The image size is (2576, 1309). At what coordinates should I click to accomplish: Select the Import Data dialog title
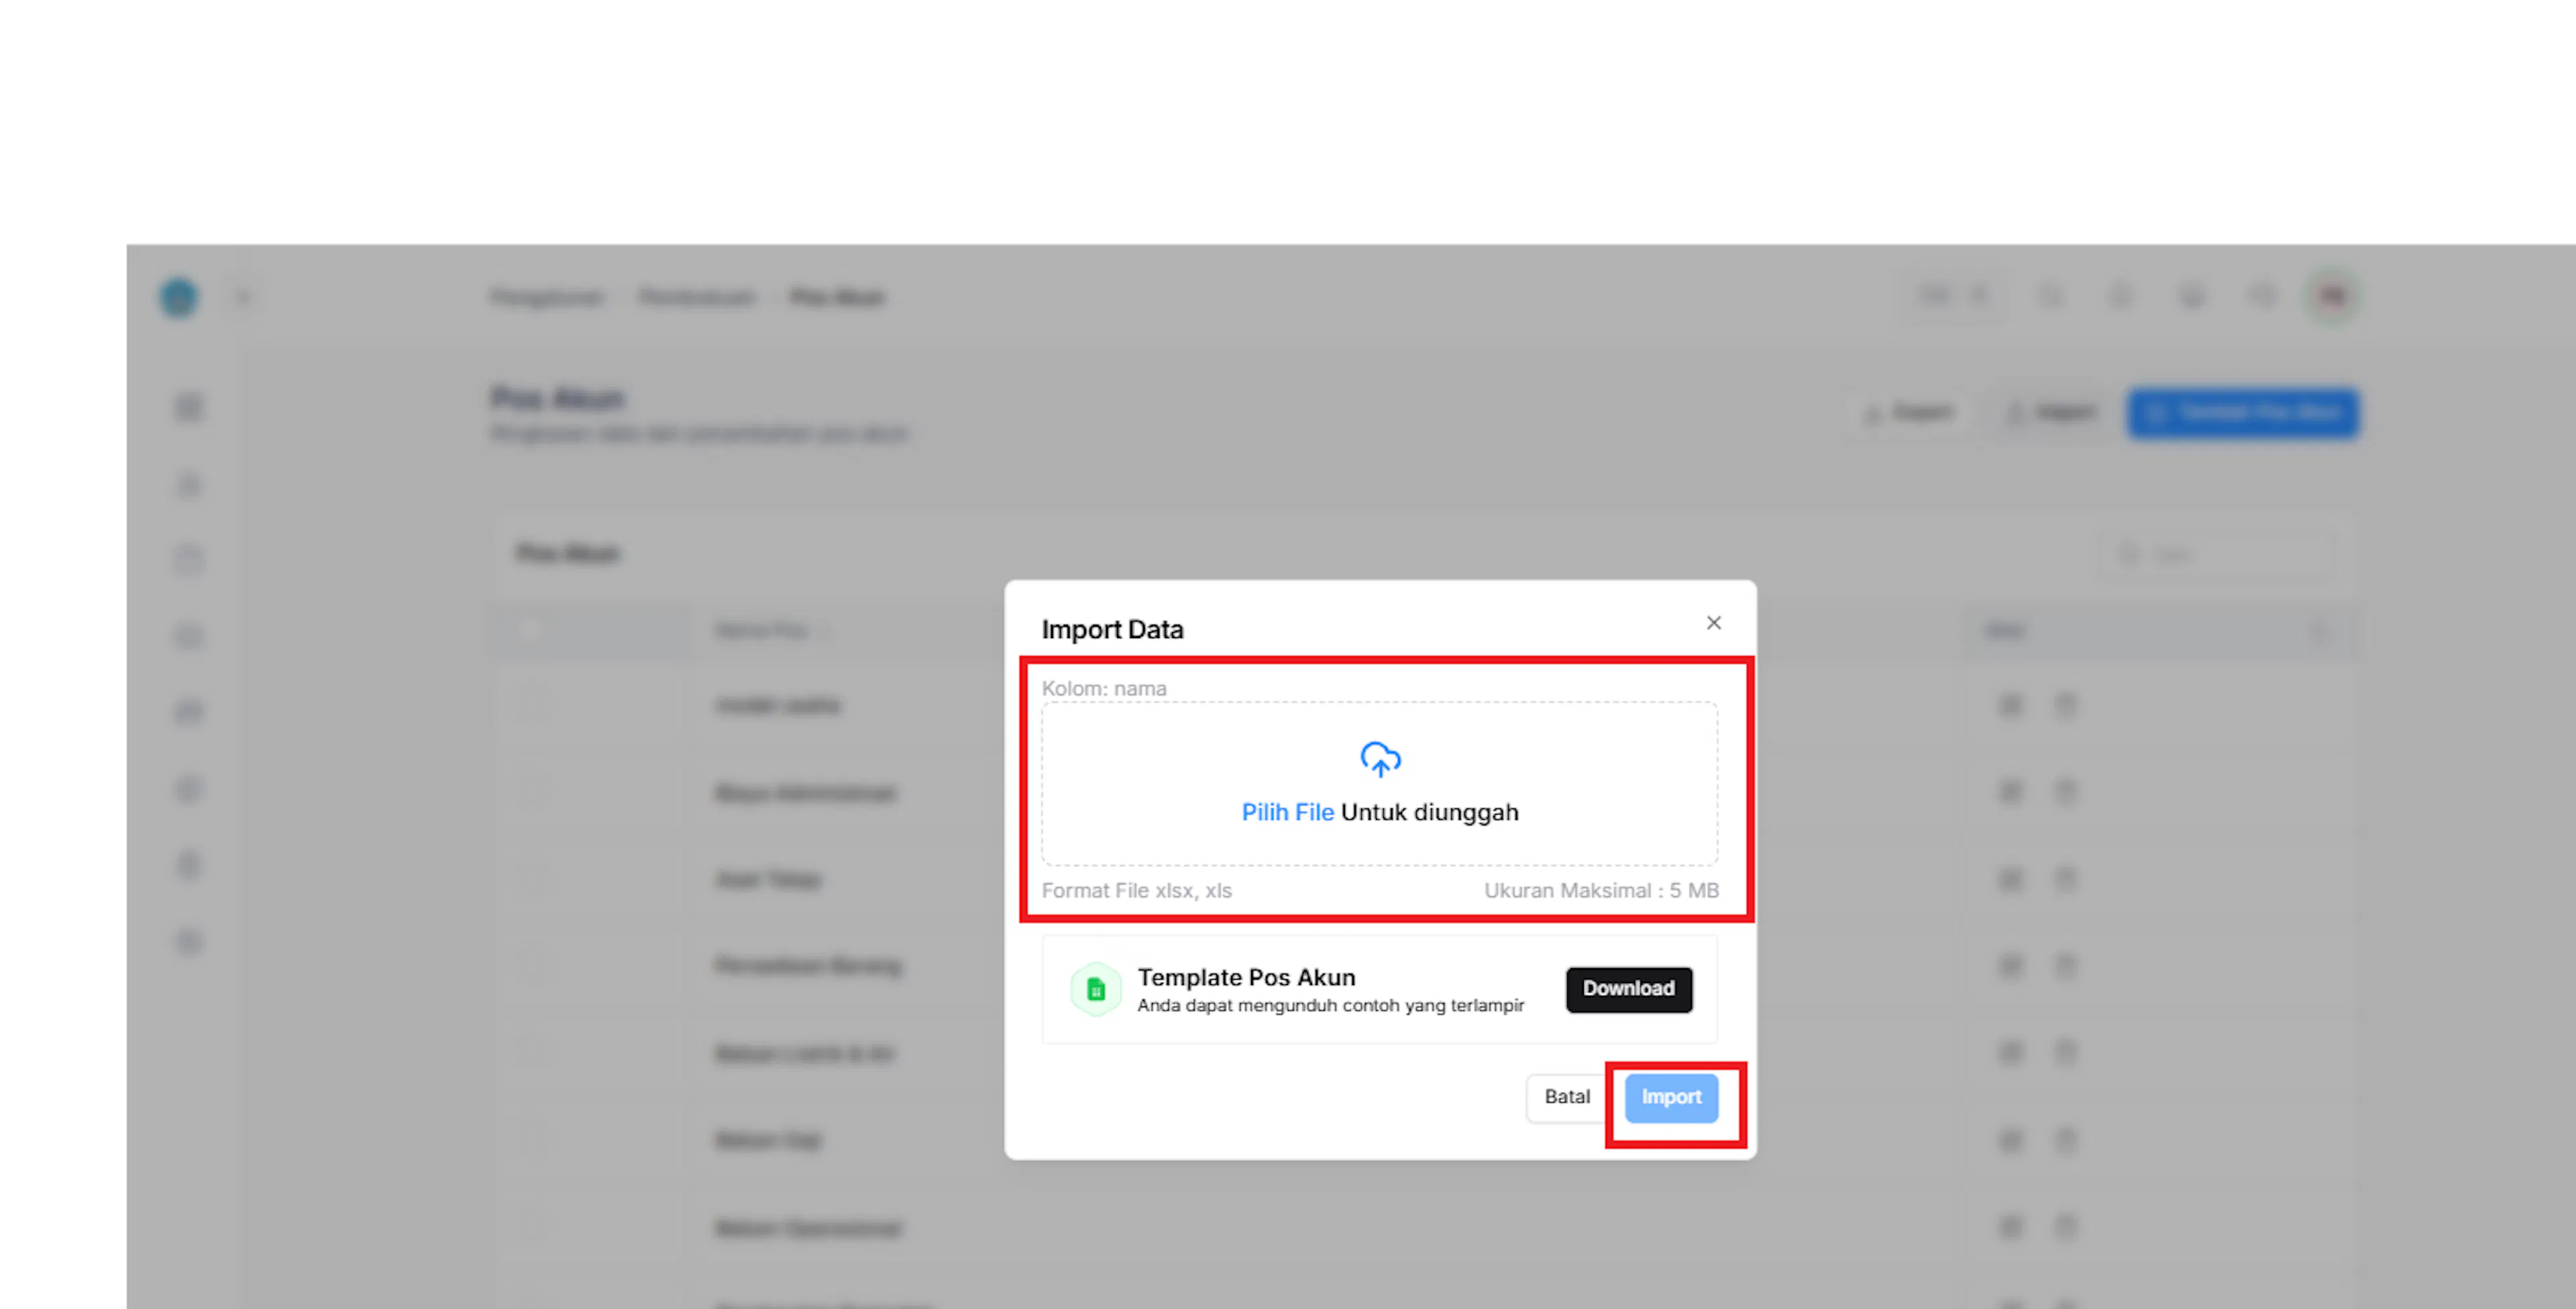click(x=1112, y=629)
